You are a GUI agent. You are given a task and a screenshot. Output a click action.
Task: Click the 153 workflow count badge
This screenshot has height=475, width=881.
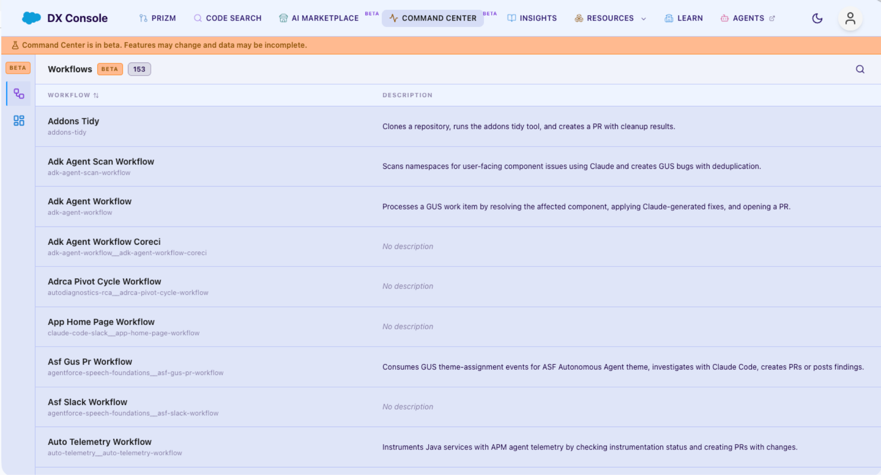tap(139, 69)
